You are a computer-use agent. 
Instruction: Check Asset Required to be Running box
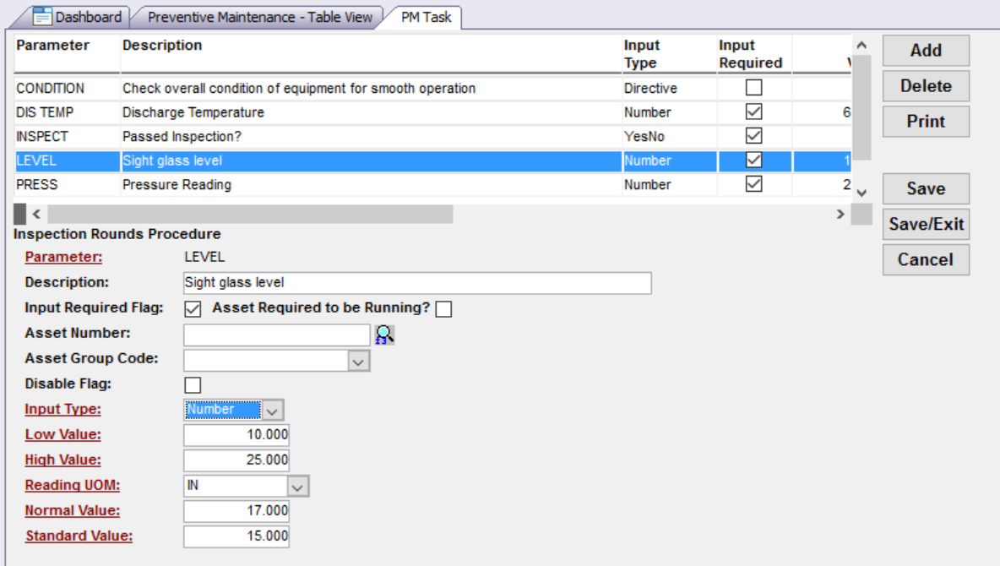[x=443, y=309]
